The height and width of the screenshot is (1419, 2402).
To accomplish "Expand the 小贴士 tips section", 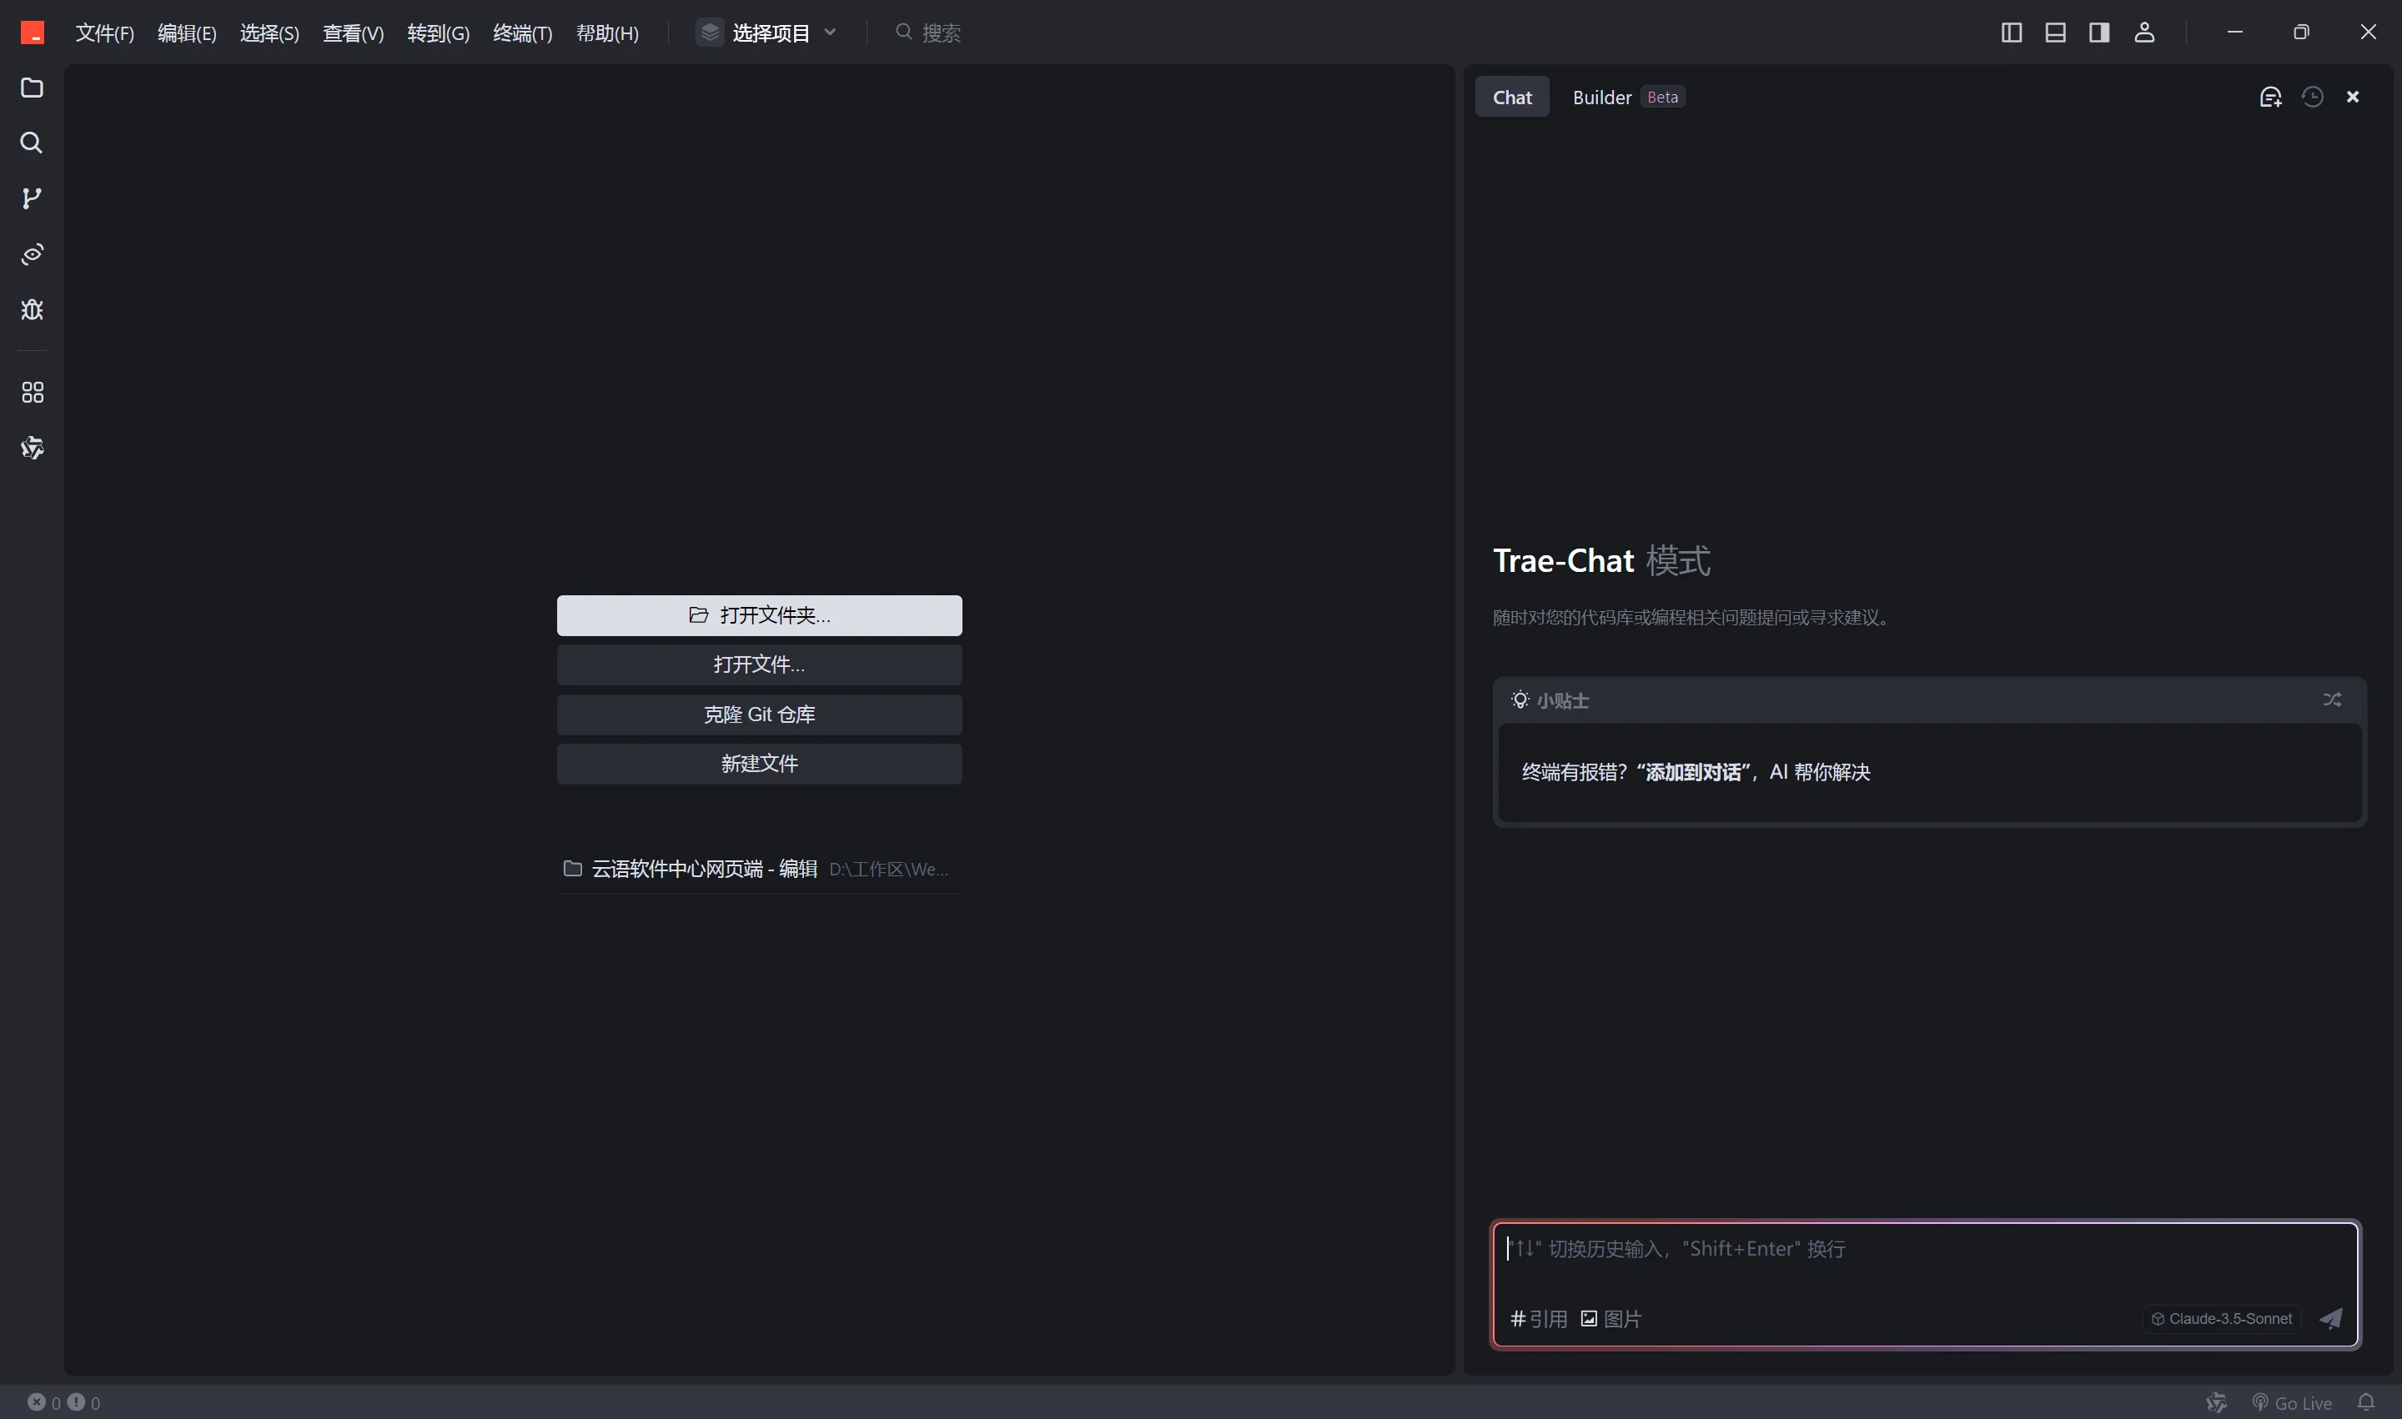I will click(x=2331, y=699).
